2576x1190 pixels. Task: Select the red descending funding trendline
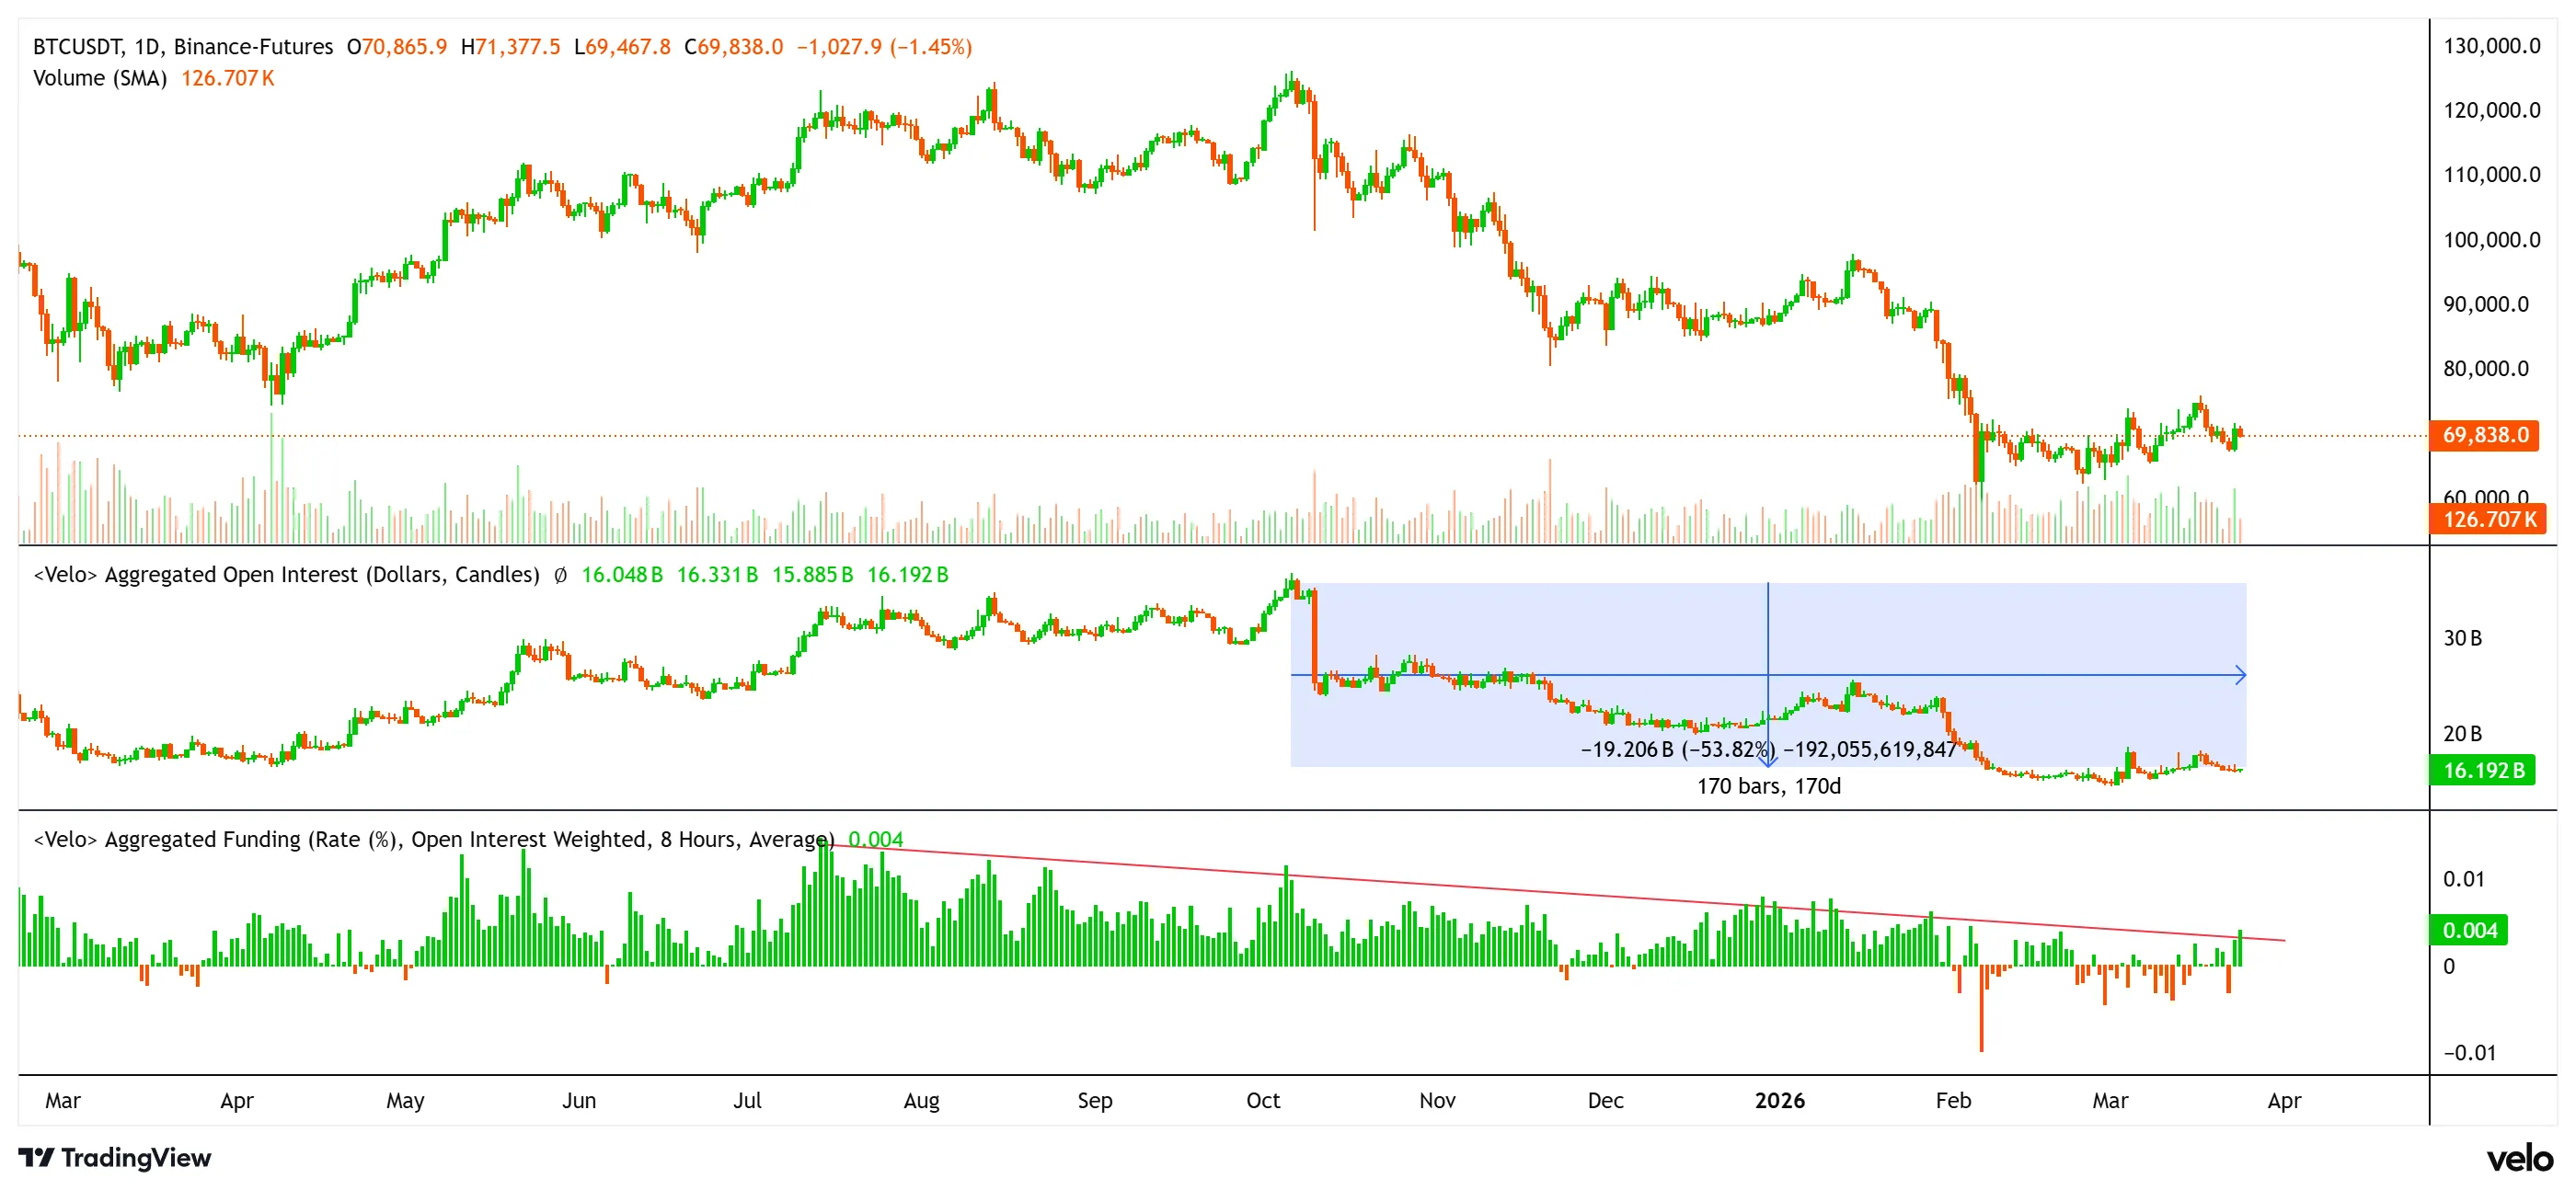pos(1500,888)
